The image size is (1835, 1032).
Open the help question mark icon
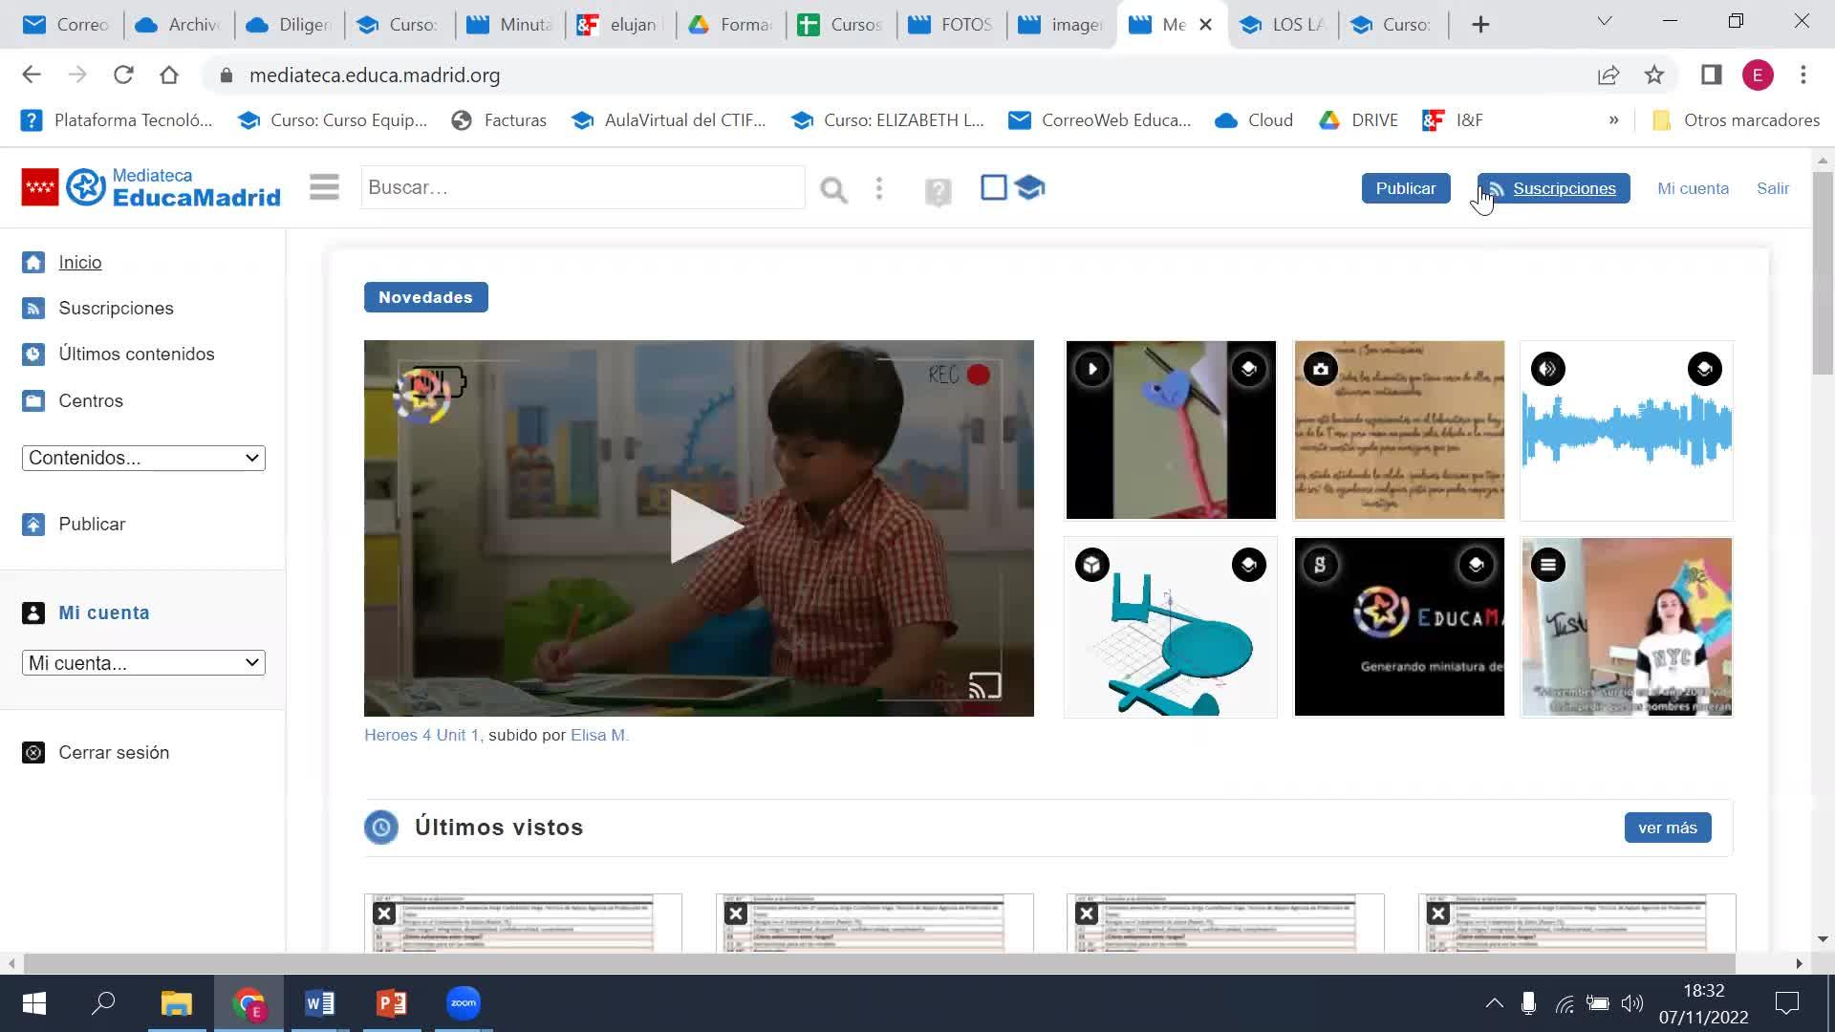click(x=938, y=192)
